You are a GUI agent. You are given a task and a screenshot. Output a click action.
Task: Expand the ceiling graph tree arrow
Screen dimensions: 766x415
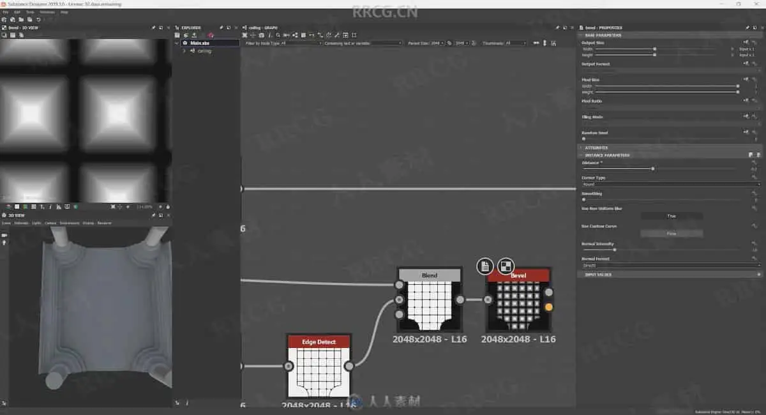(184, 50)
